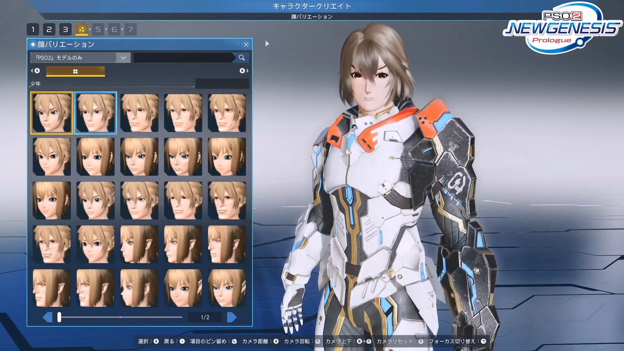Go to next page with blue right arrow
Image resolution: width=624 pixels, height=351 pixels.
pos(232,317)
